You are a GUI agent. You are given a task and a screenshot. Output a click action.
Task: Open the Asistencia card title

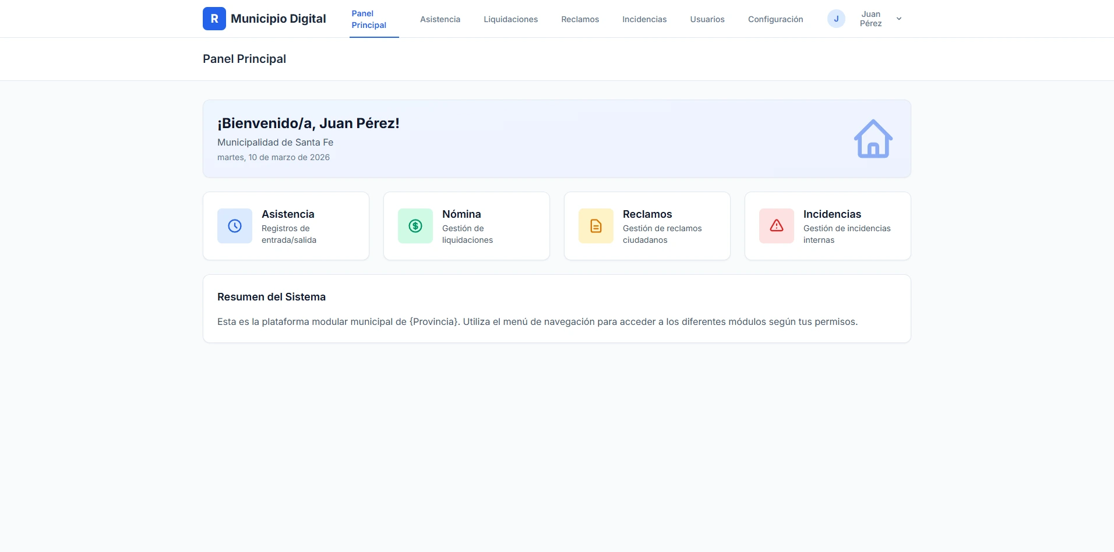(x=288, y=214)
